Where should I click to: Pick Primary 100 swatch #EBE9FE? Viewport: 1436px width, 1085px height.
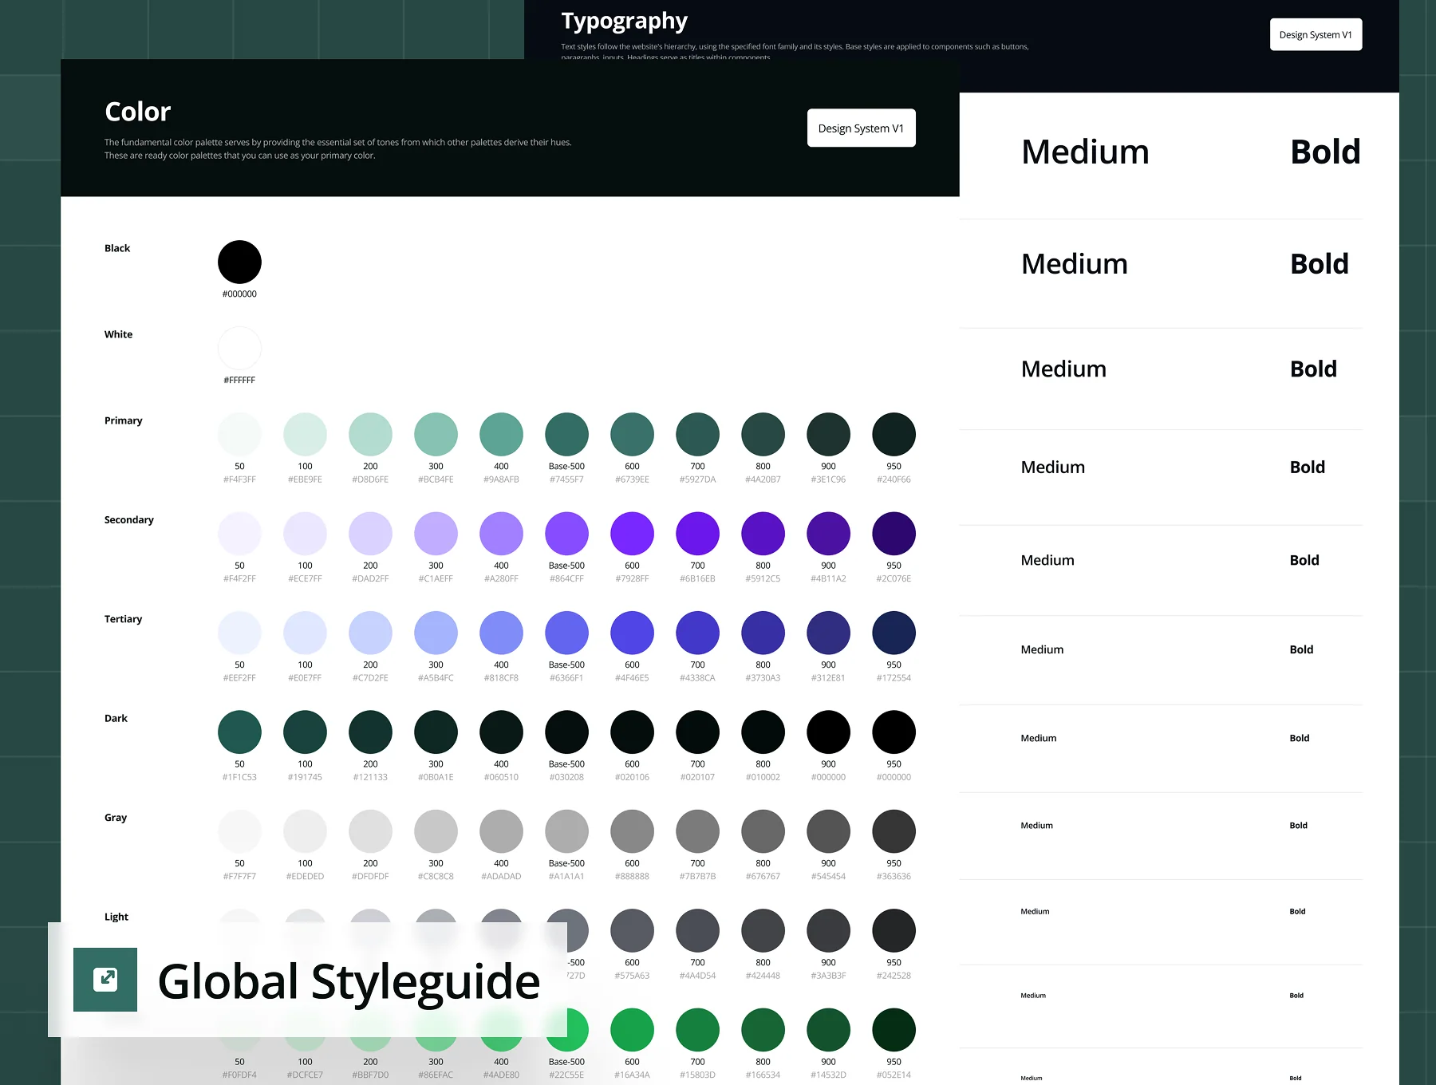coord(305,434)
